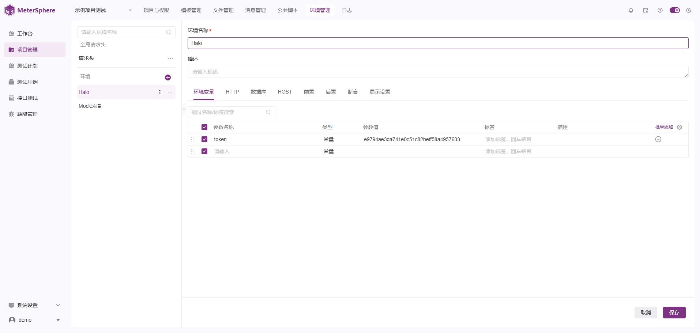Click the 保存 button

(x=674, y=313)
